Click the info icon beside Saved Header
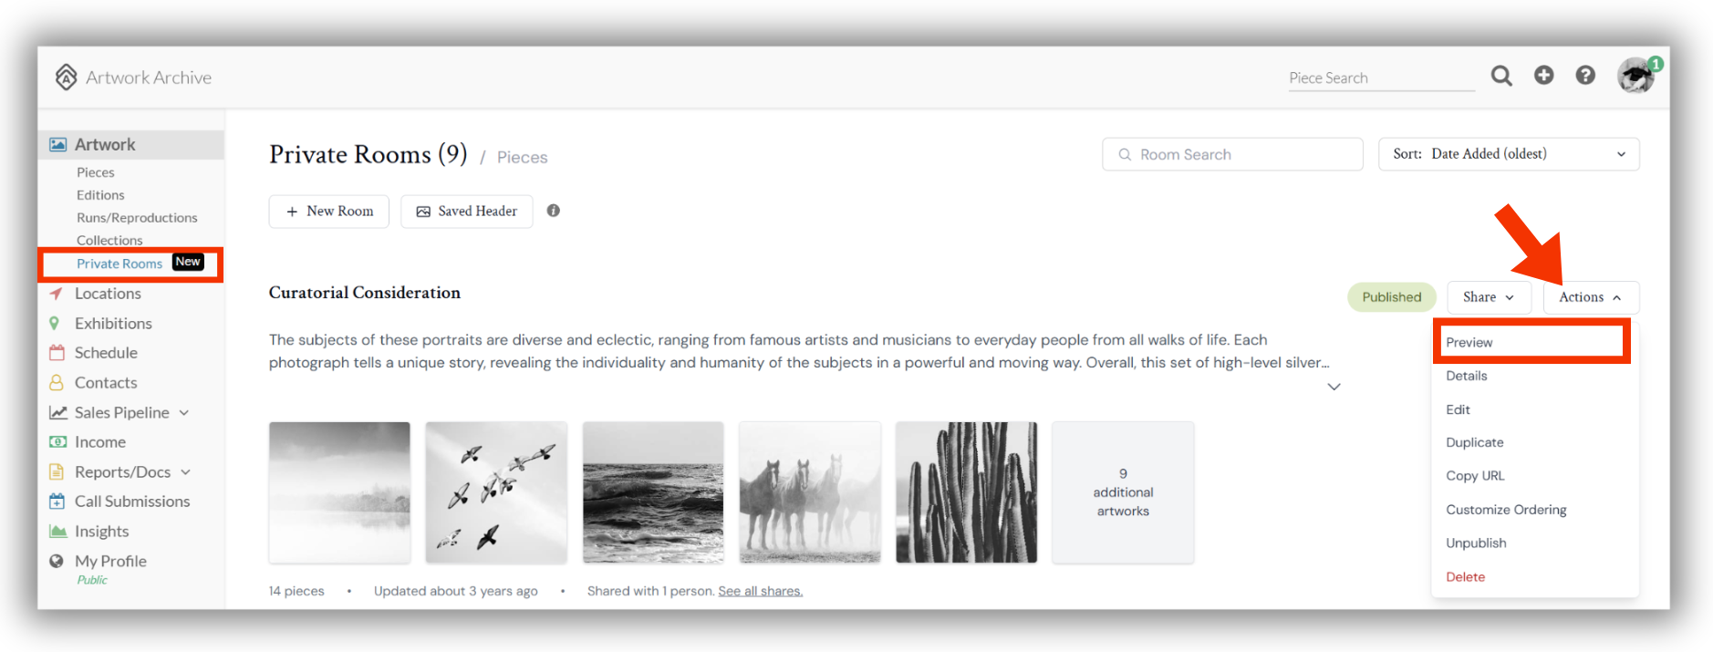Image resolution: width=1713 pixels, height=652 pixels. [x=553, y=211]
